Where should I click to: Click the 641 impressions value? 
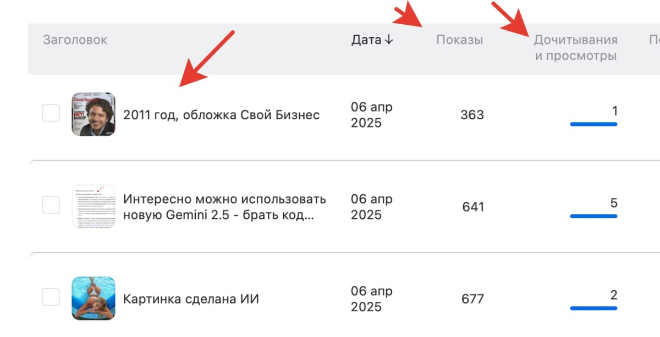473,207
